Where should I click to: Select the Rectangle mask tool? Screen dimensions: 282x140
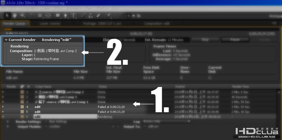[x=58, y=16]
